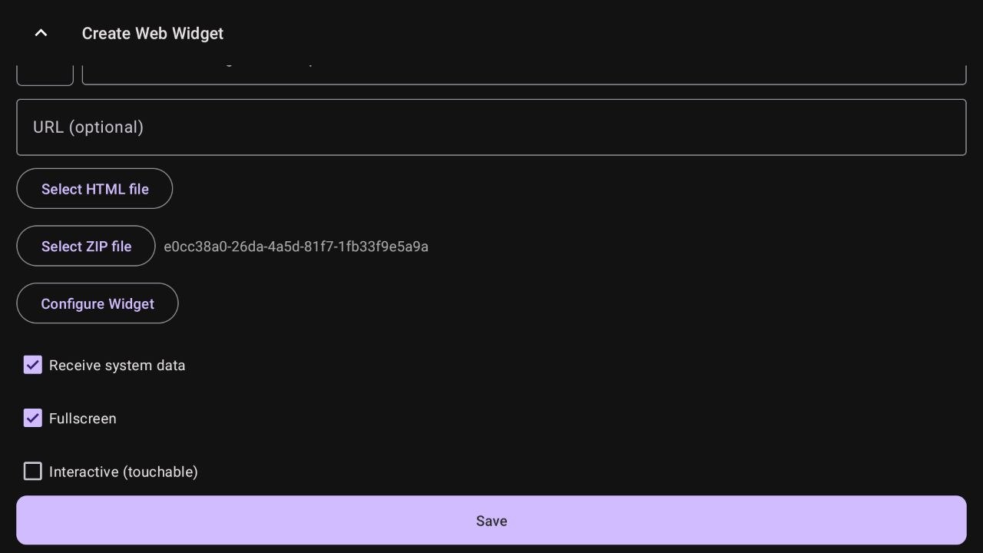Uncheck the Receive system data checkbox
This screenshot has height=553, width=983.
33,365
